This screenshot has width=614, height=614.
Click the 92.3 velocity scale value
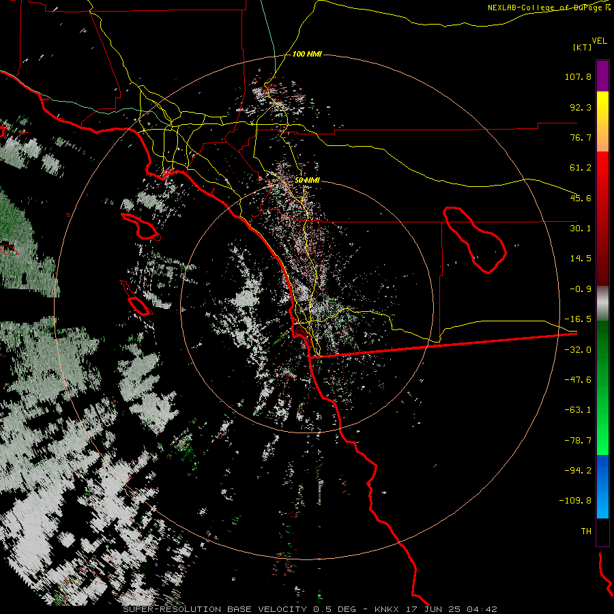click(x=581, y=107)
